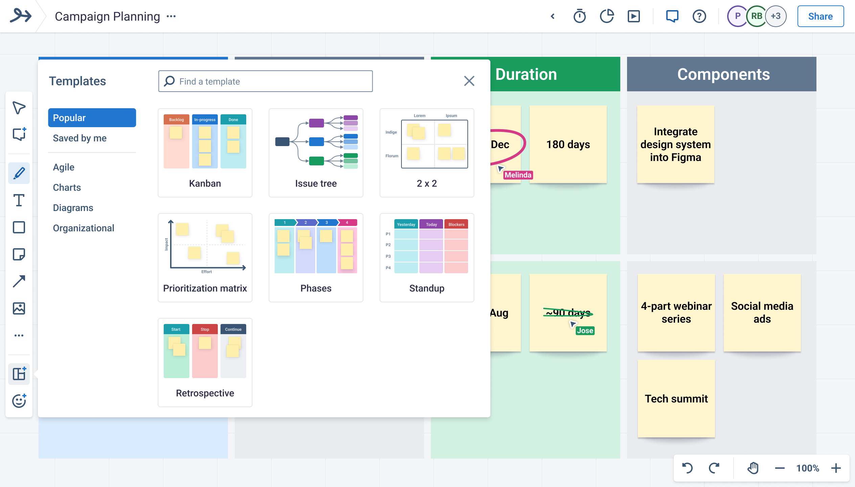This screenshot has width=855, height=487.
Task: Toggle the hand pan tool
Action: pos(753,468)
